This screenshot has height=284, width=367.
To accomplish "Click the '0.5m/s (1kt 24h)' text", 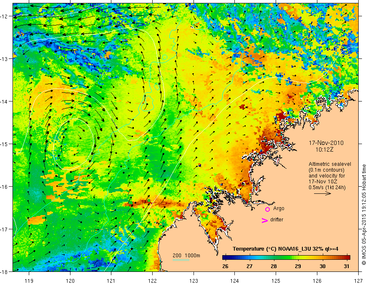I will [x=327, y=187].
